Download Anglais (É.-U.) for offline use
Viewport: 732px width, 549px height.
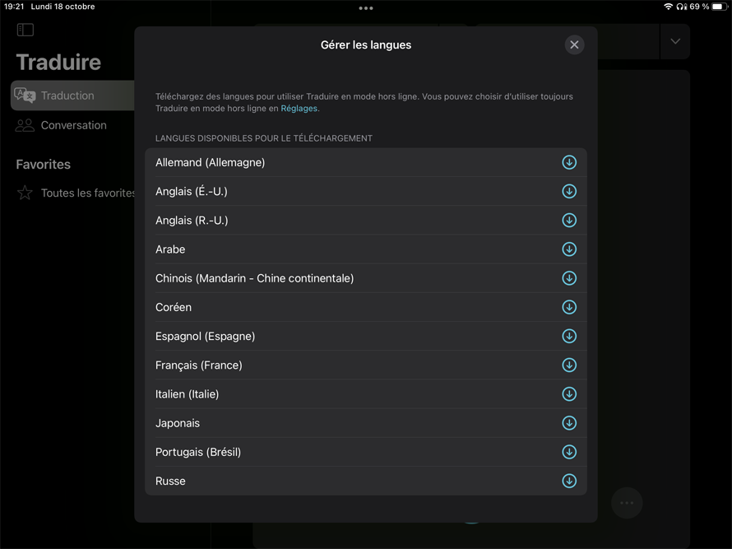point(568,191)
